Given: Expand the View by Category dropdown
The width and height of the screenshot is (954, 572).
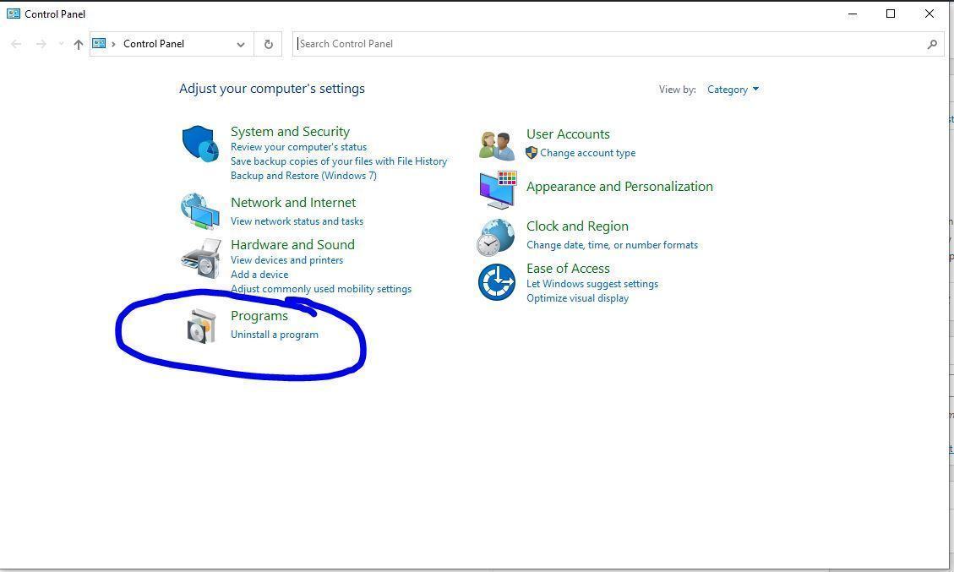Looking at the screenshot, I should tap(733, 90).
